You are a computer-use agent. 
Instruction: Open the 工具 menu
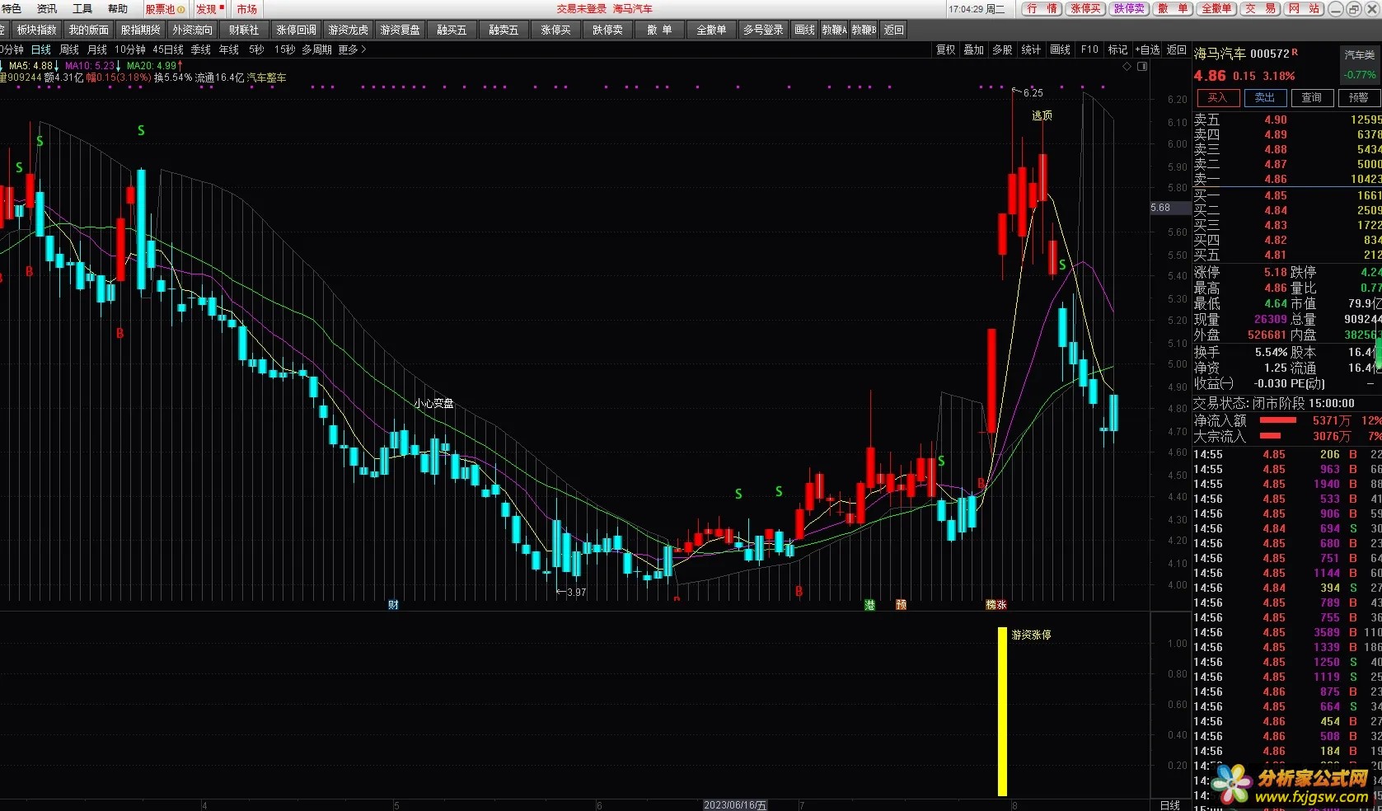click(x=82, y=9)
